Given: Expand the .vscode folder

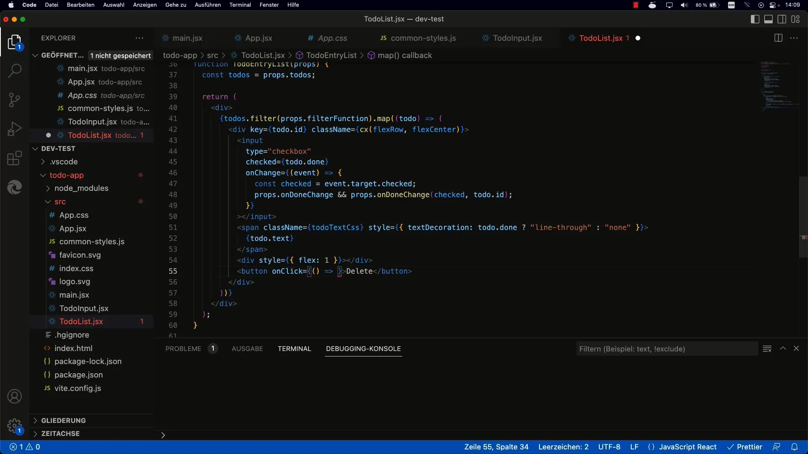Looking at the screenshot, I should [x=43, y=162].
